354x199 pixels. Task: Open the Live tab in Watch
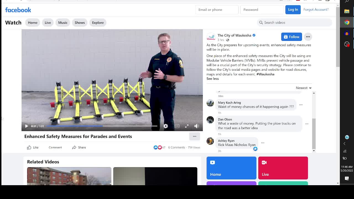(48, 23)
